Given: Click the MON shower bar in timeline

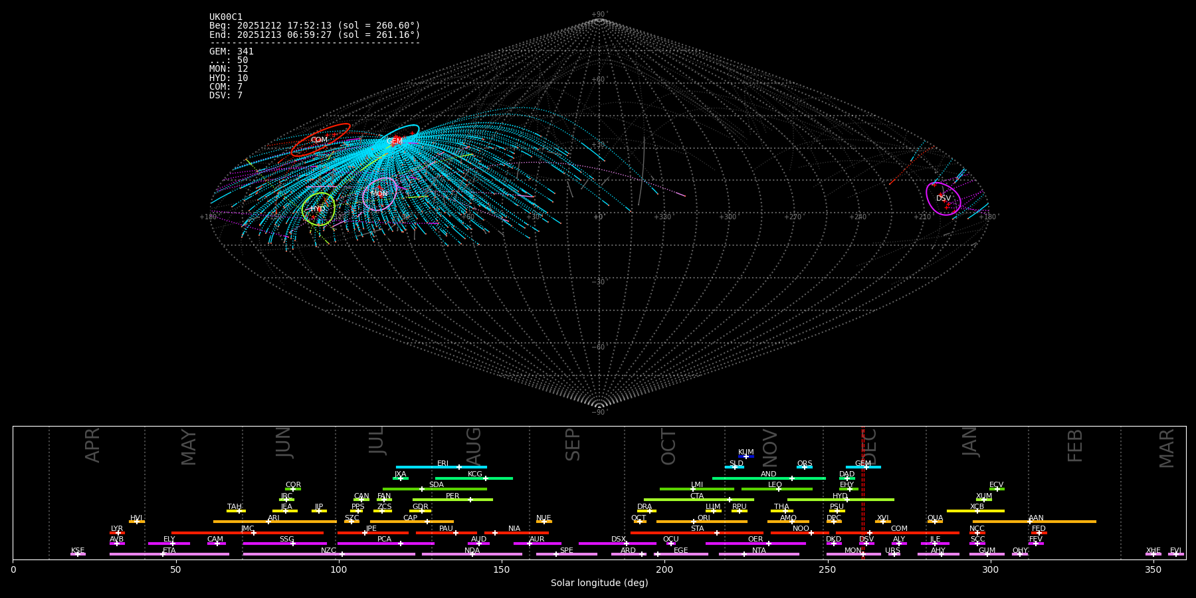Looking at the screenshot, I should (854, 554).
